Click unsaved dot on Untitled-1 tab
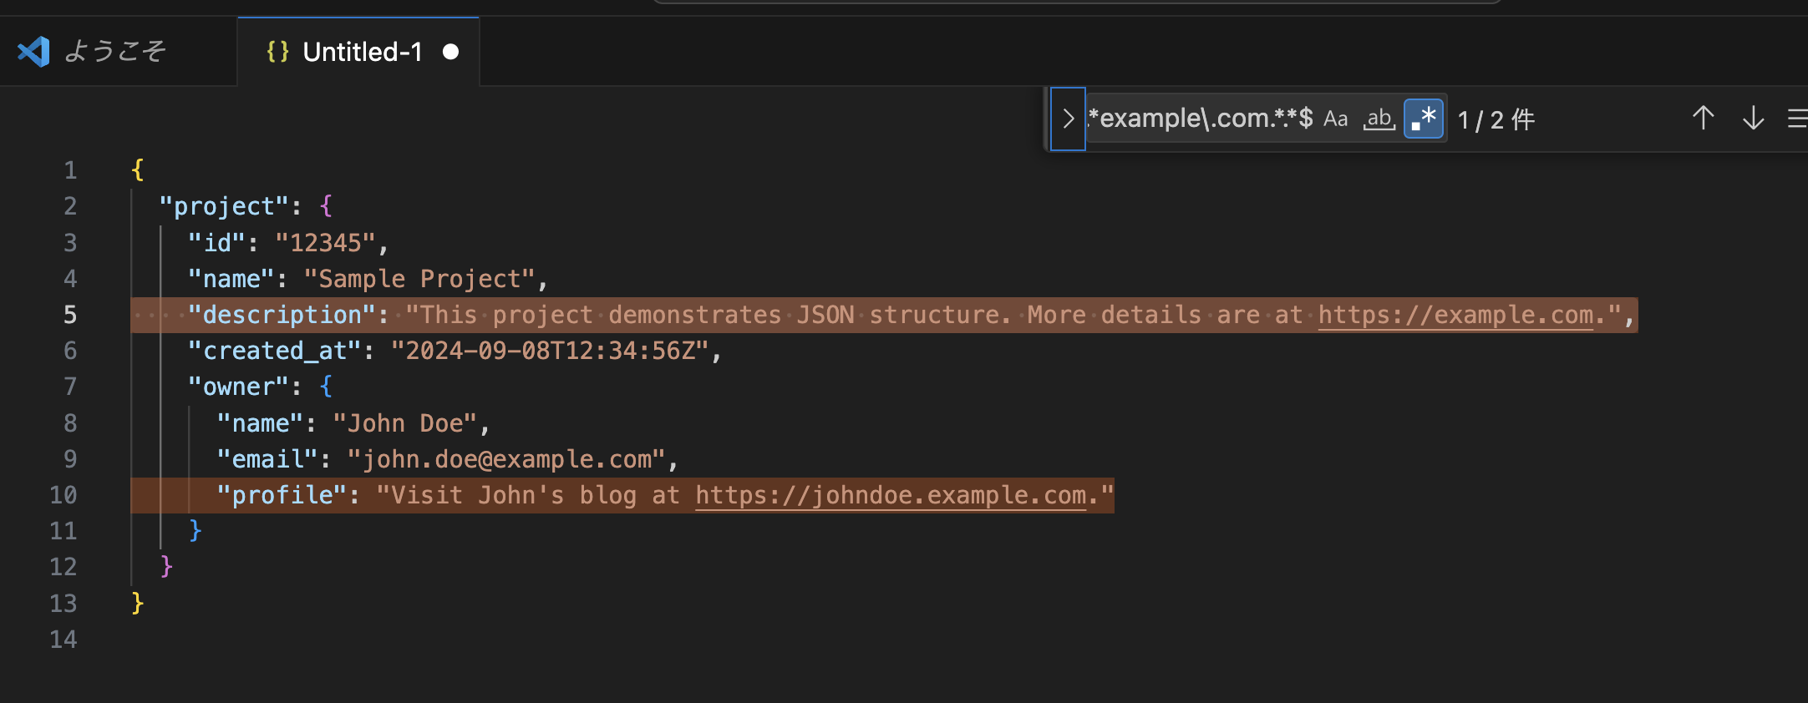The image size is (1808, 703). click(x=450, y=52)
